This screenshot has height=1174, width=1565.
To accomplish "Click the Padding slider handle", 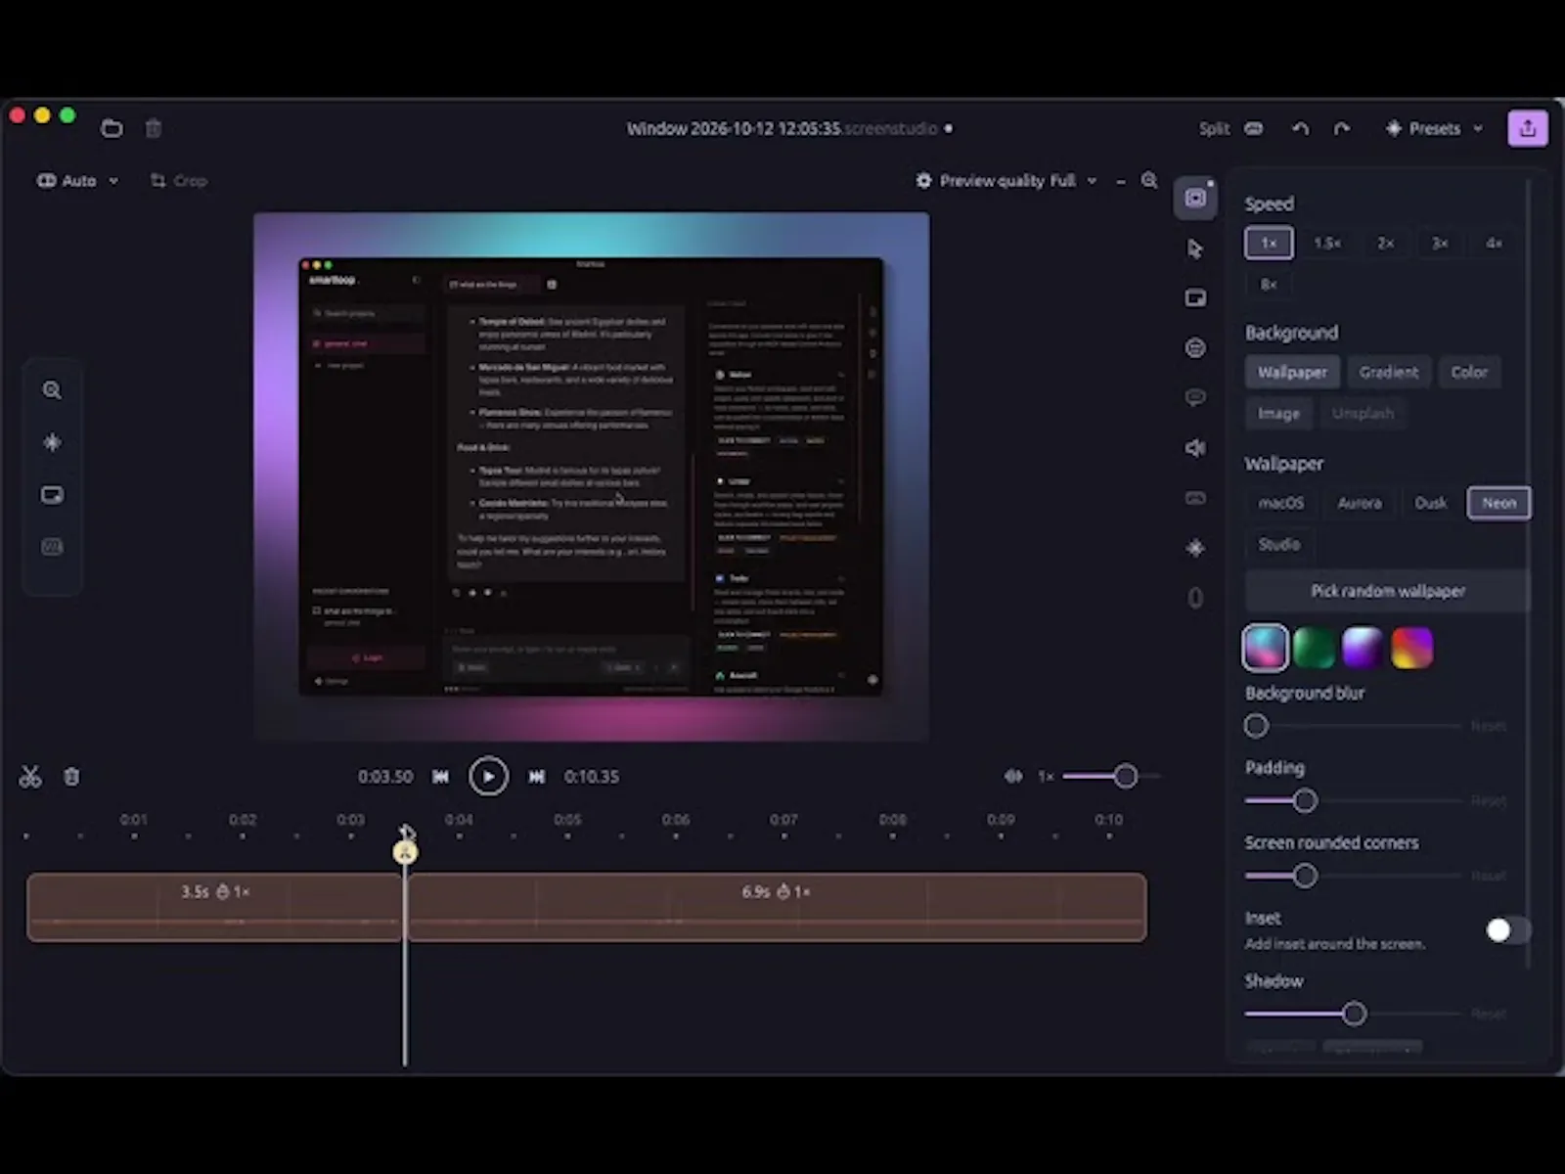I will pyautogui.click(x=1305, y=801).
